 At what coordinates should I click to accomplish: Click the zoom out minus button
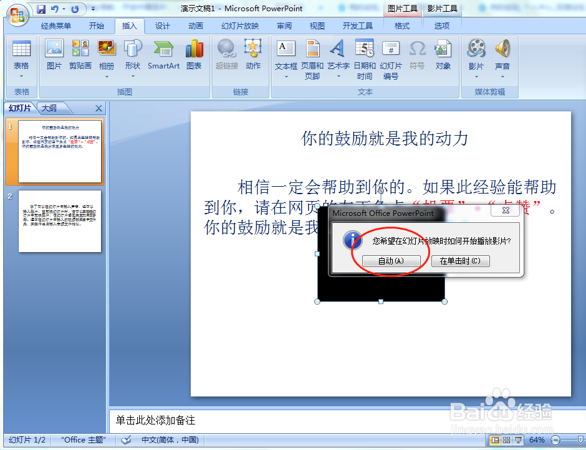555,440
